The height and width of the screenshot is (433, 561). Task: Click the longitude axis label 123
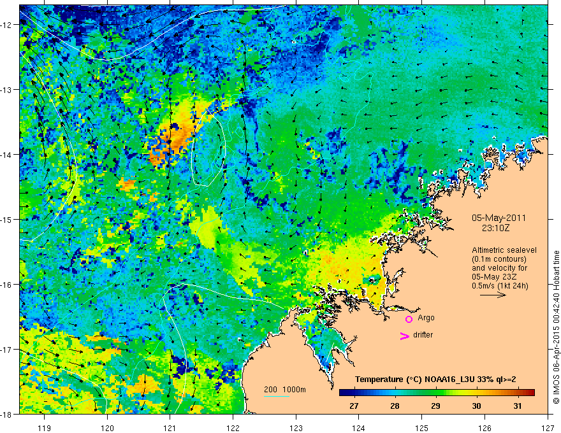pyautogui.click(x=296, y=428)
